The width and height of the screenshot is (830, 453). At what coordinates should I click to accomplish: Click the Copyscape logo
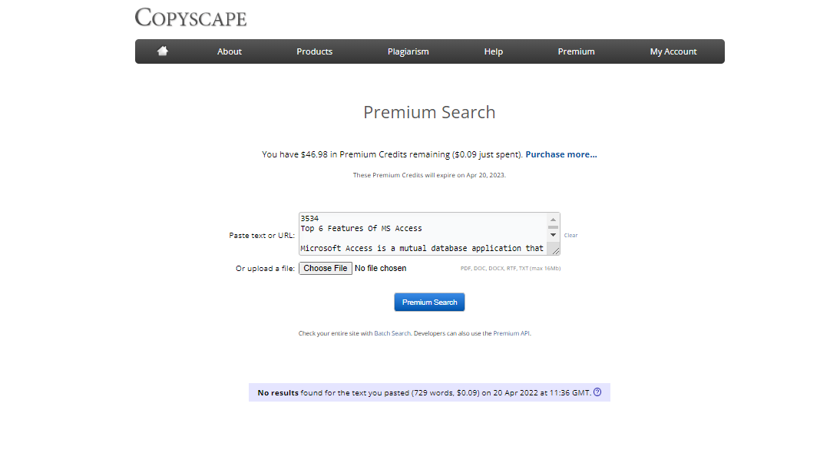(x=190, y=18)
